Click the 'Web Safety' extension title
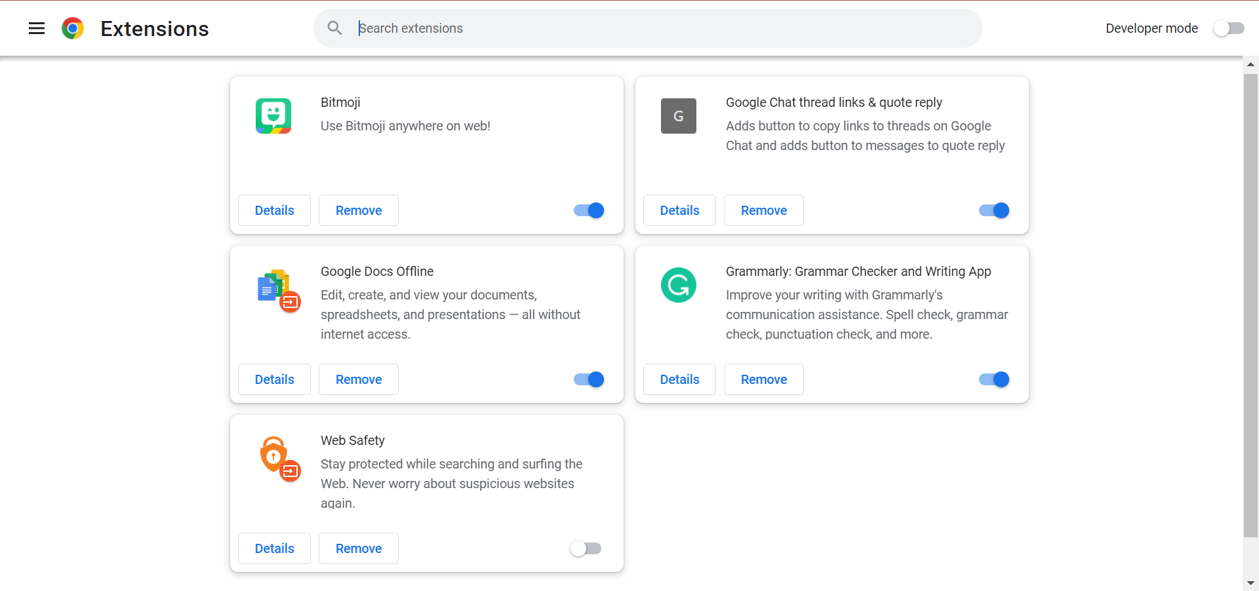Screen dimensions: 1259x591 coord(353,440)
